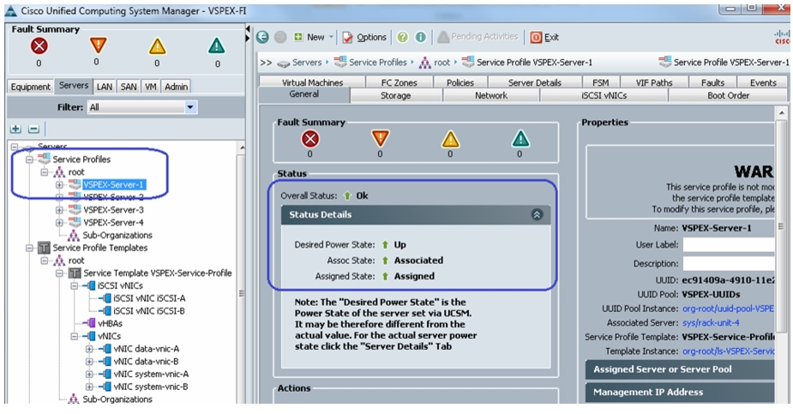The height and width of the screenshot is (414, 793).
Task: Click the Exit button
Action: pos(544,37)
